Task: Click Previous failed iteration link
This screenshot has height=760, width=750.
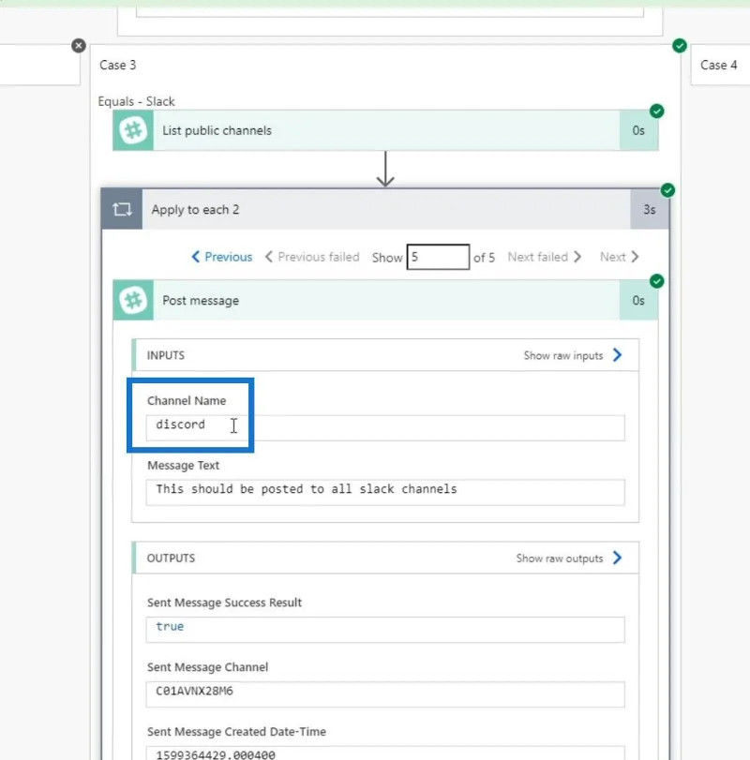Action: pyautogui.click(x=312, y=257)
